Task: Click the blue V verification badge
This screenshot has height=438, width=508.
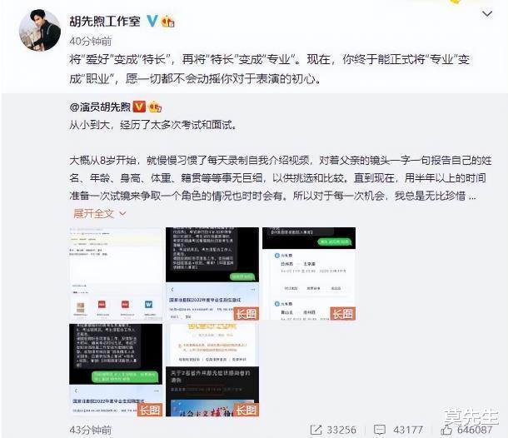Action: coord(152,21)
